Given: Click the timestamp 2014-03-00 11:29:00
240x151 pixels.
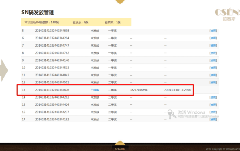Looking at the screenshot, I should (x=178, y=90).
